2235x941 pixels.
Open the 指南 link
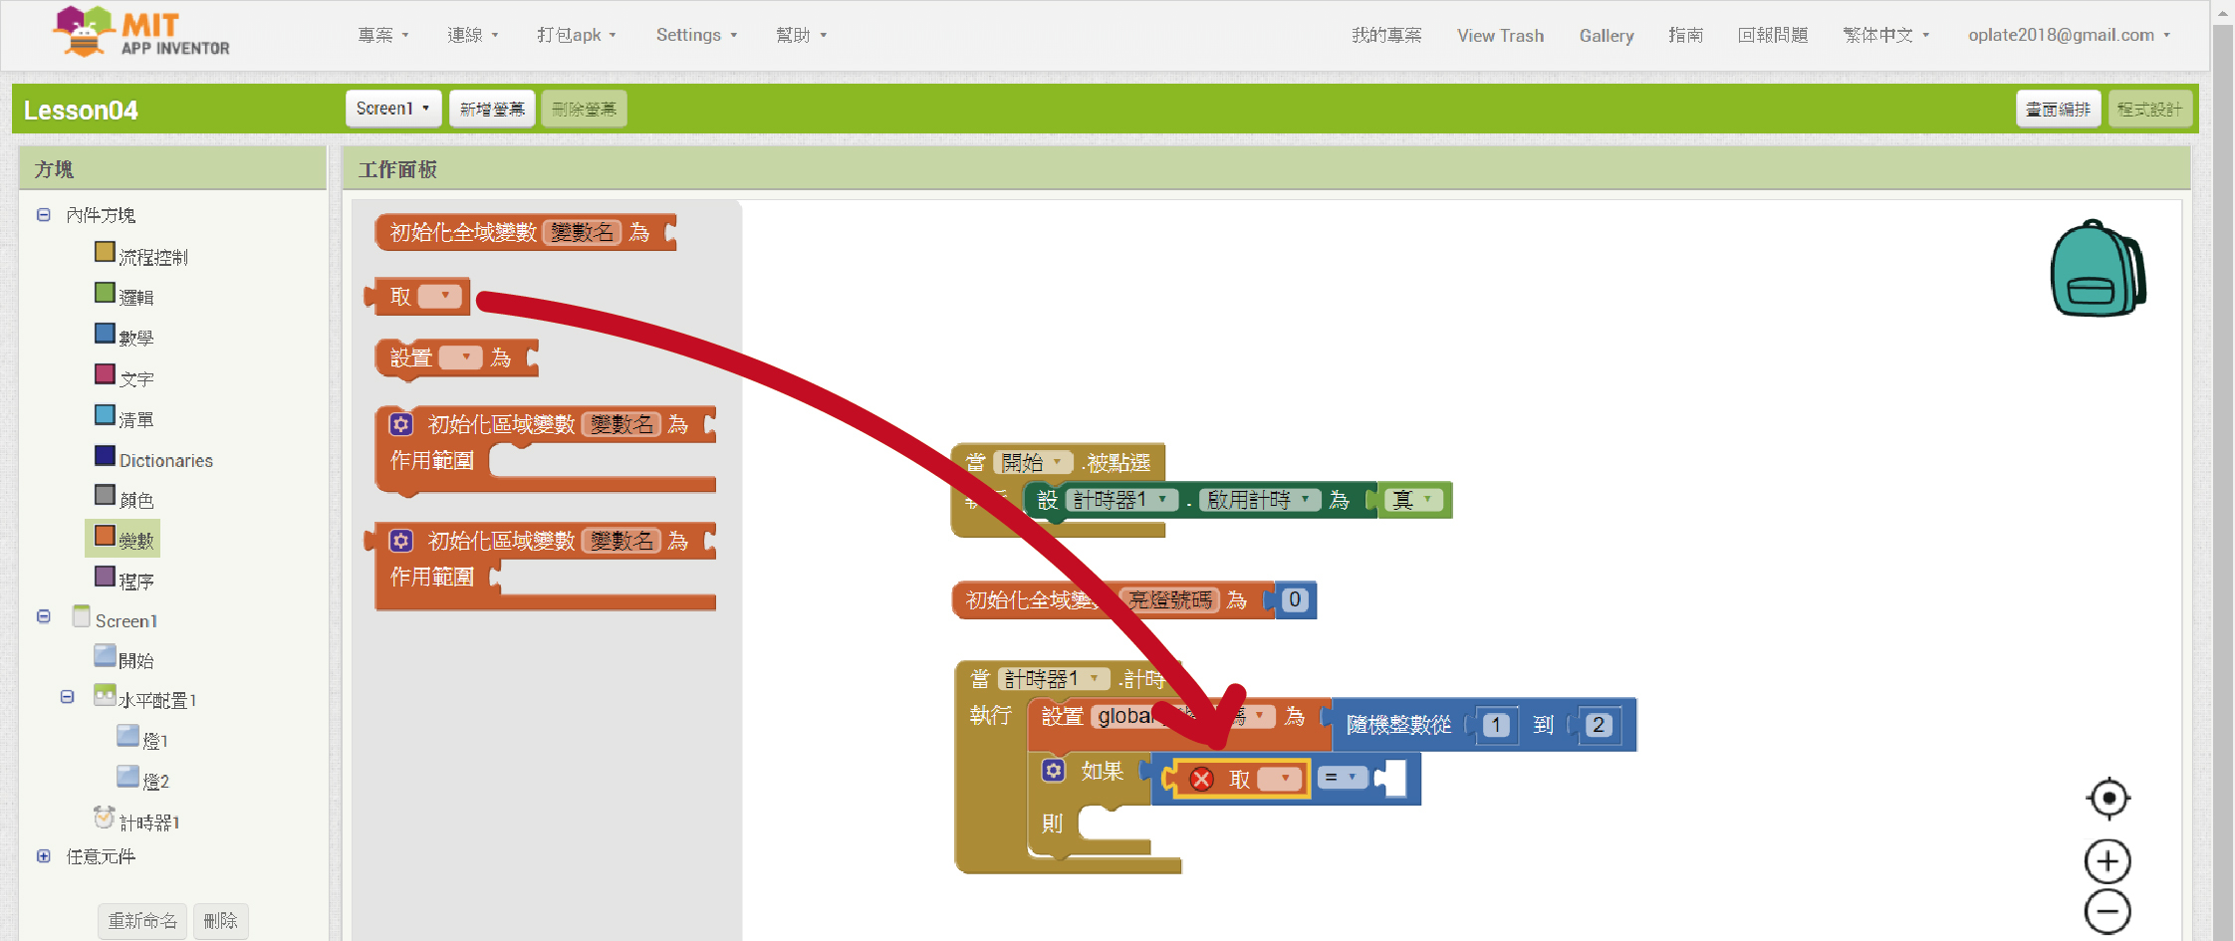point(1685,35)
